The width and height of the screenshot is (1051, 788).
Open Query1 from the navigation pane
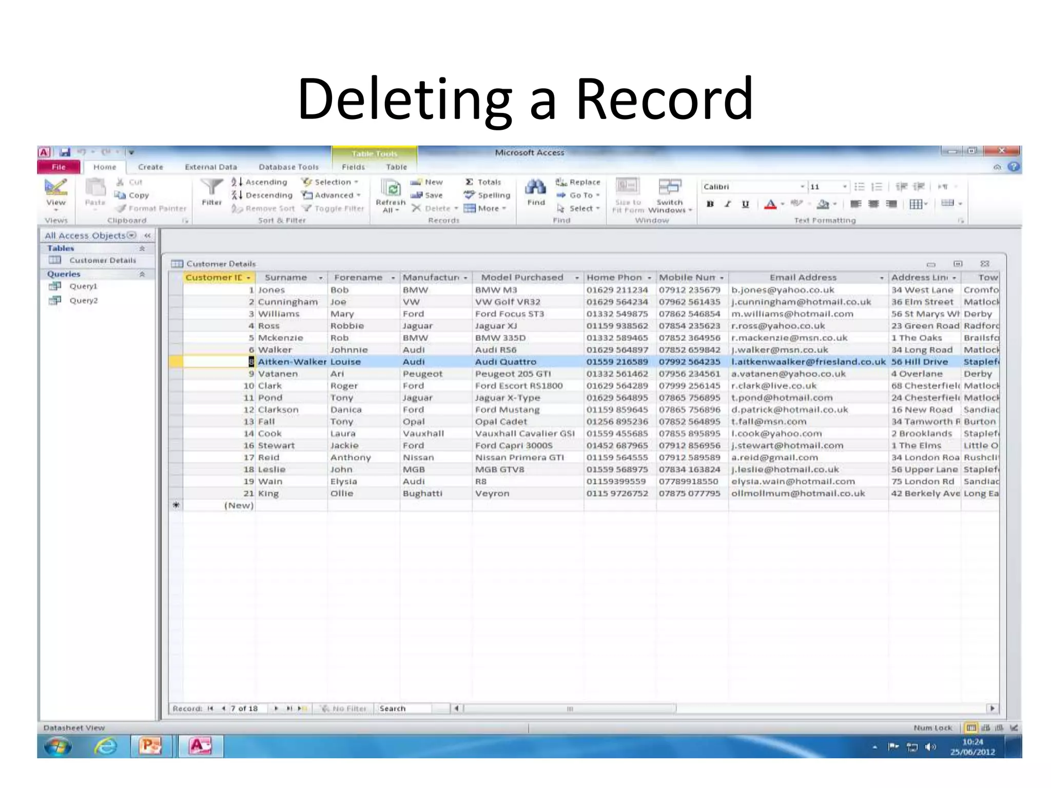pyautogui.click(x=83, y=286)
